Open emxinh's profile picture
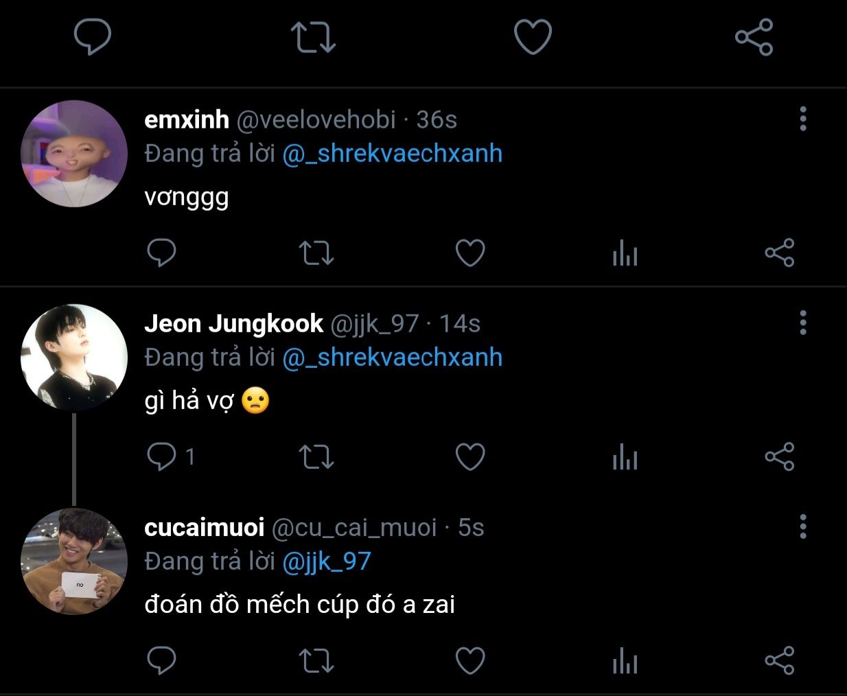The image size is (847, 696). pyautogui.click(x=74, y=154)
